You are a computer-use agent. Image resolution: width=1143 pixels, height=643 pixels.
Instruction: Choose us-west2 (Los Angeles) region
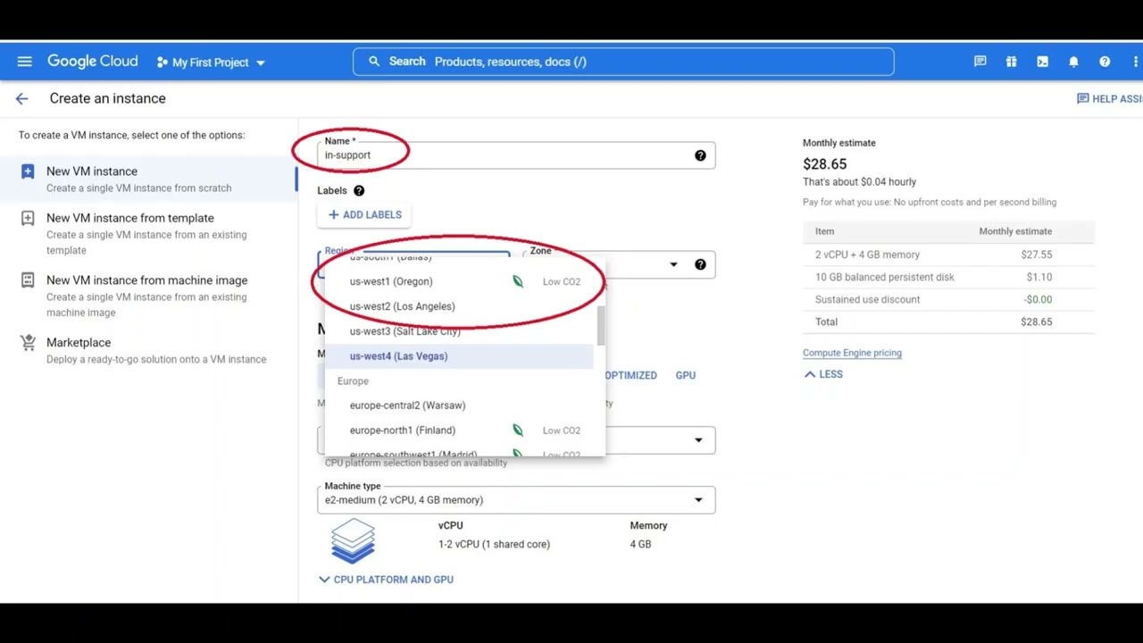459,306
